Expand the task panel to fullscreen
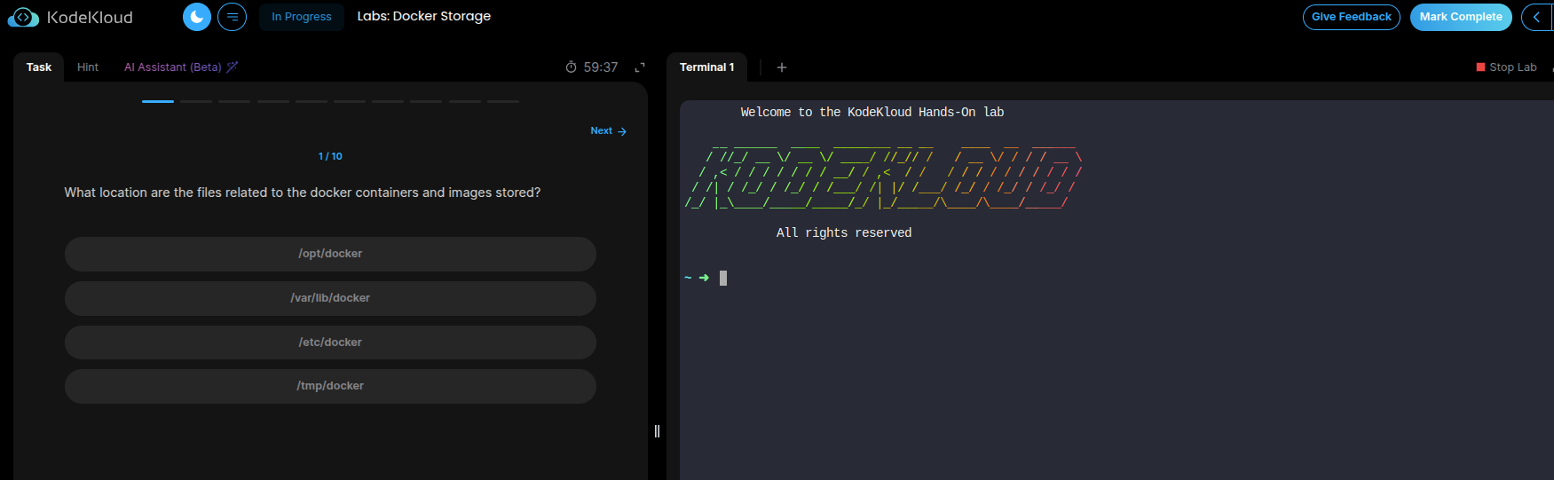The image size is (1554, 480). point(640,67)
